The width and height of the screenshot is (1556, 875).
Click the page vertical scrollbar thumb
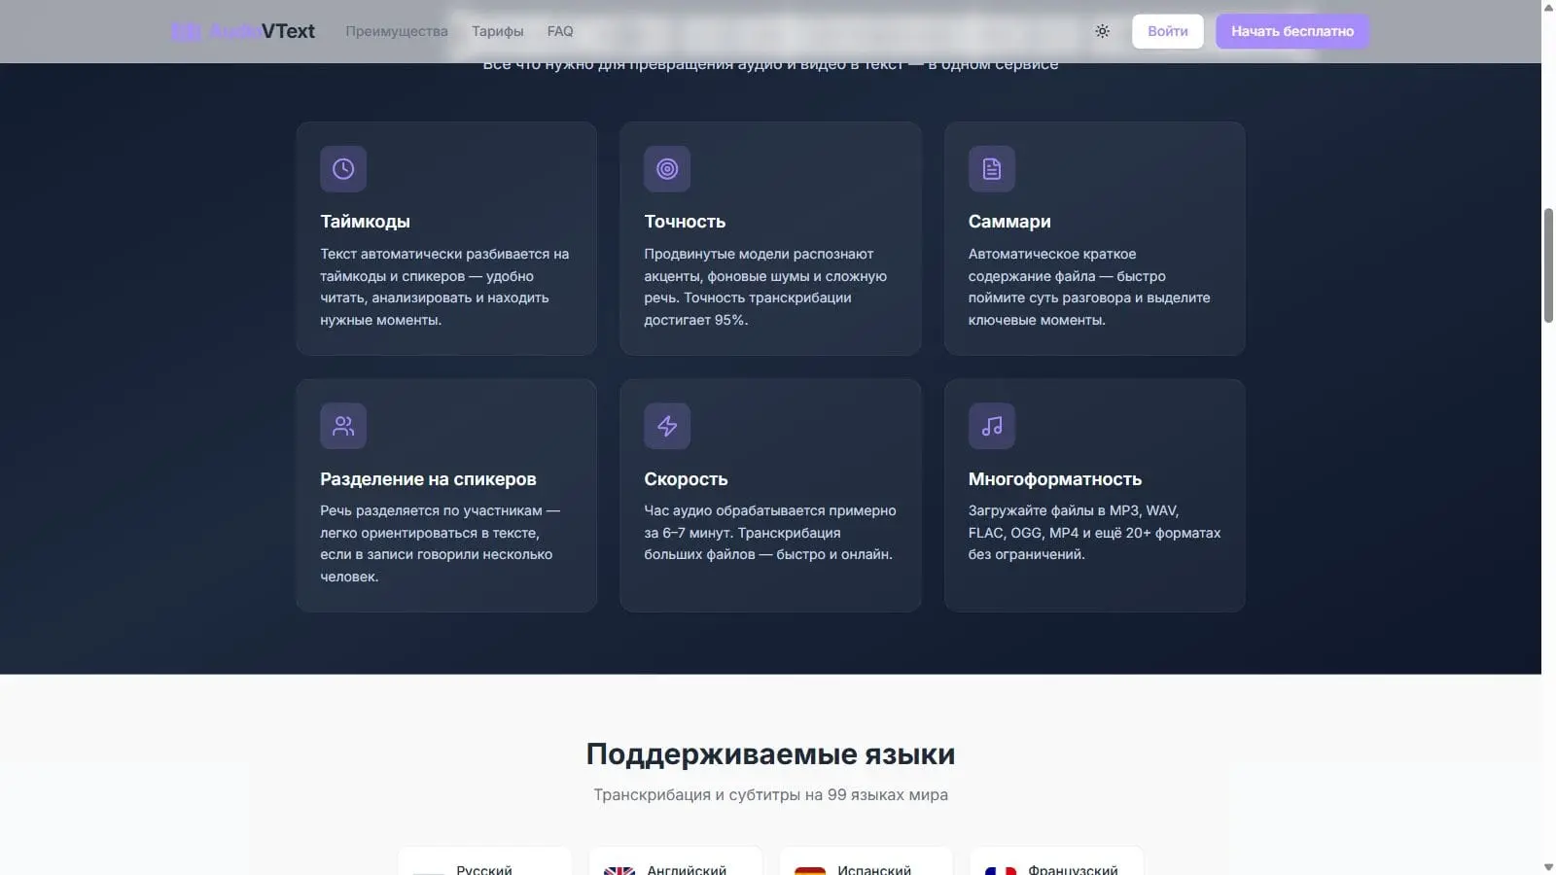pos(1548,264)
